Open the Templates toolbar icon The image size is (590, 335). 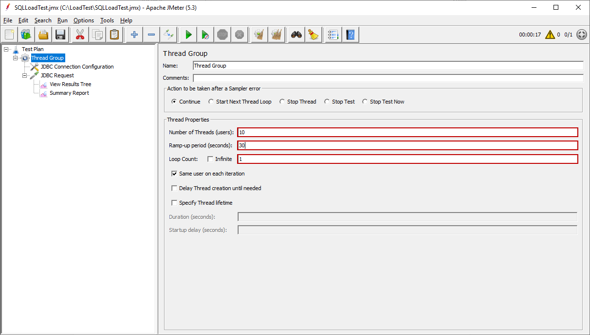coord(26,35)
